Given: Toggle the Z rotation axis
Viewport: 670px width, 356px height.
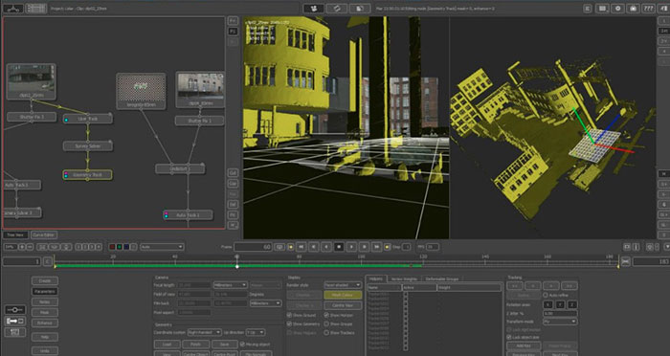Looking at the screenshot, I should (x=572, y=304).
